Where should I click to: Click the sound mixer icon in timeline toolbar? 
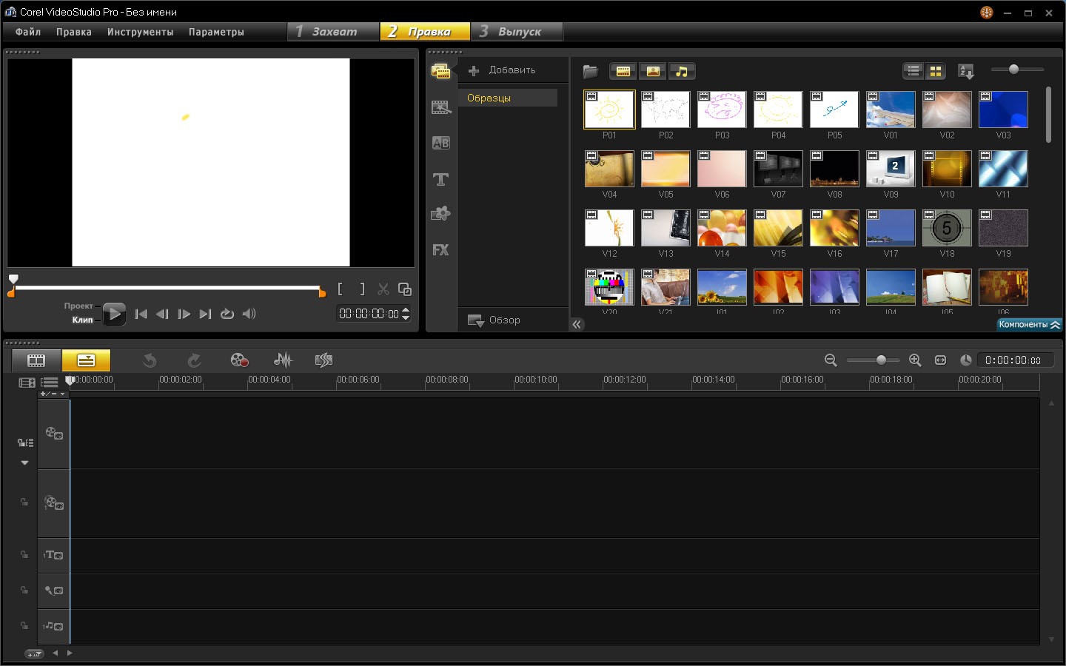tap(282, 360)
